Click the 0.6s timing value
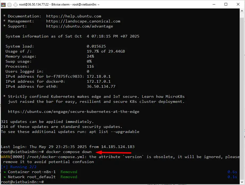Image resolution: width=245 pixels, height=185 pixels. click(232, 172)
